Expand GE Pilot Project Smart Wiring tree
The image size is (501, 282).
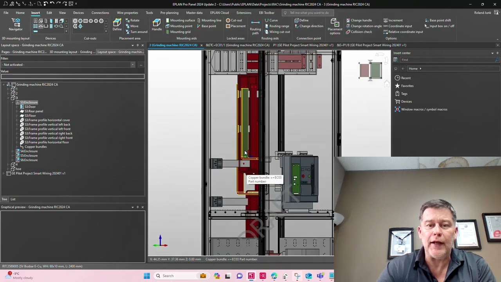coord(4,174)
